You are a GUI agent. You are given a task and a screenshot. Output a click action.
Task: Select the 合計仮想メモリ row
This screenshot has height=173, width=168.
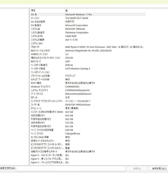pos(88,123)
